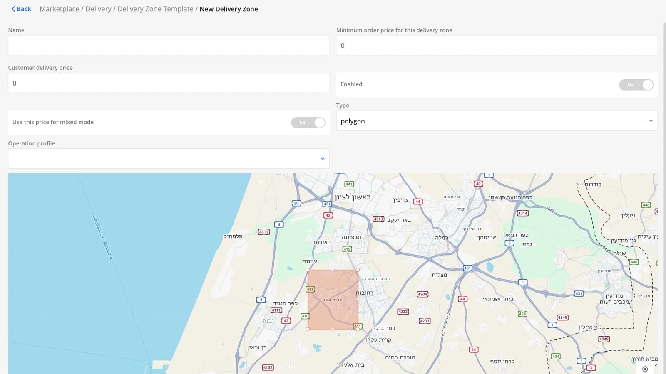Click route 4304 shield on the map

coord(422,294)
